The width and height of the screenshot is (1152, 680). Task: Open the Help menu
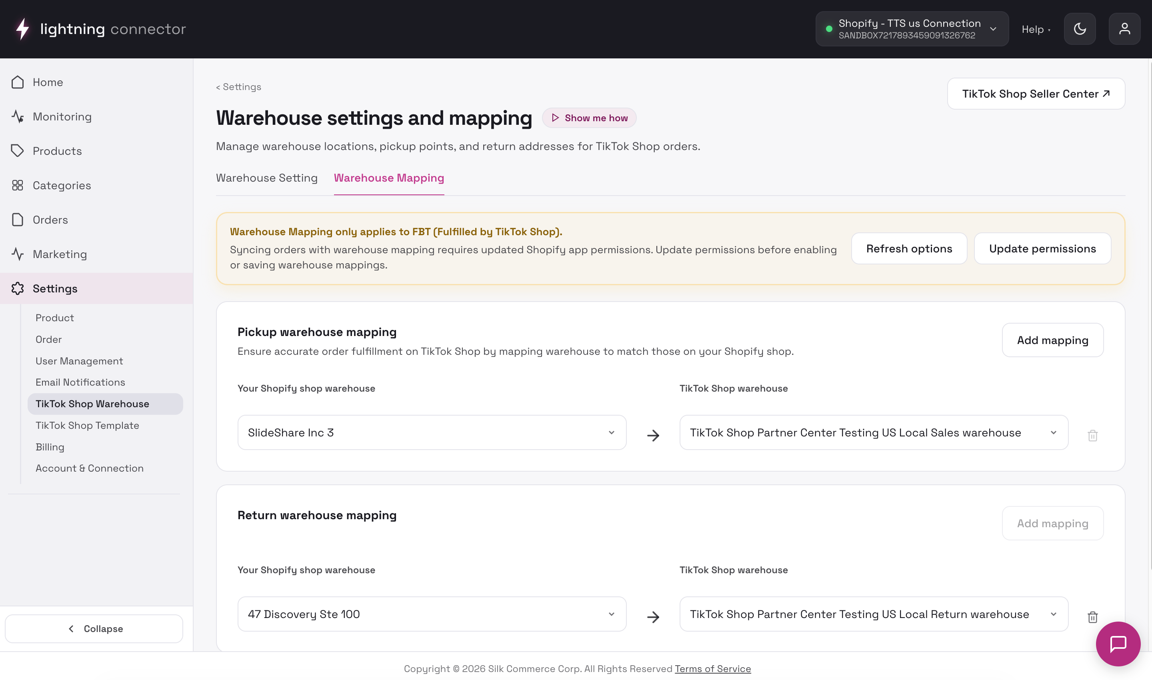[x=1036, y=29]
